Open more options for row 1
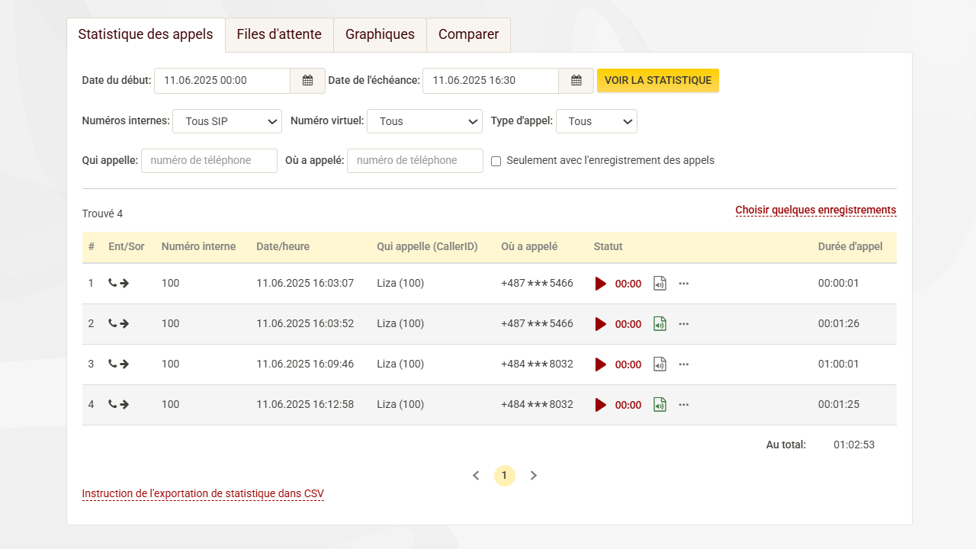Viewport: 976px width, 549px height. point(684,284)
